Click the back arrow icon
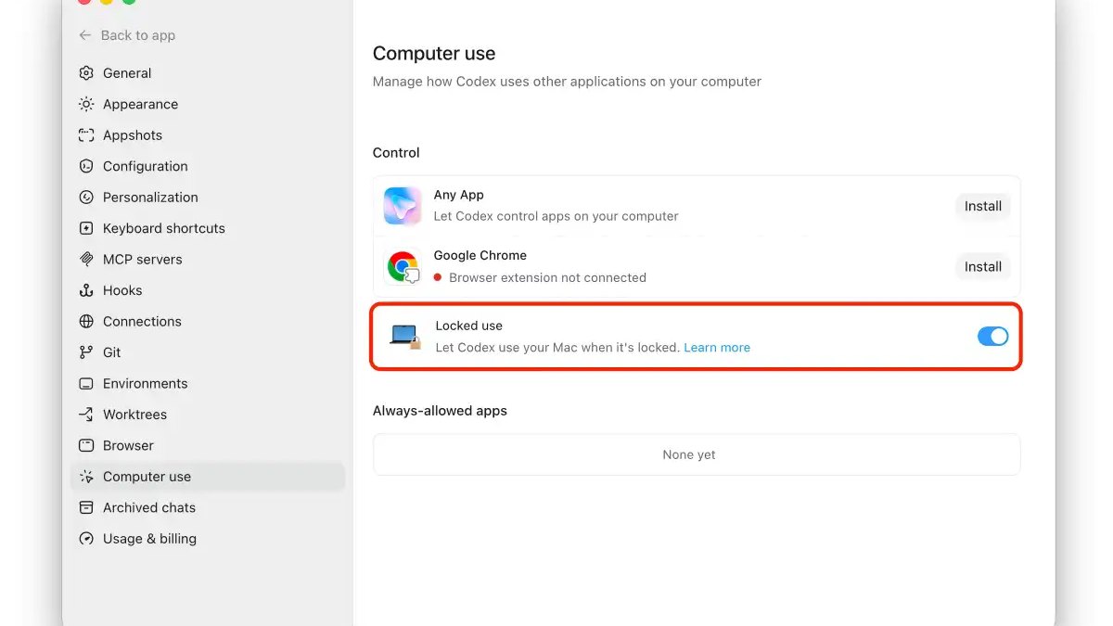 point(85,35)
